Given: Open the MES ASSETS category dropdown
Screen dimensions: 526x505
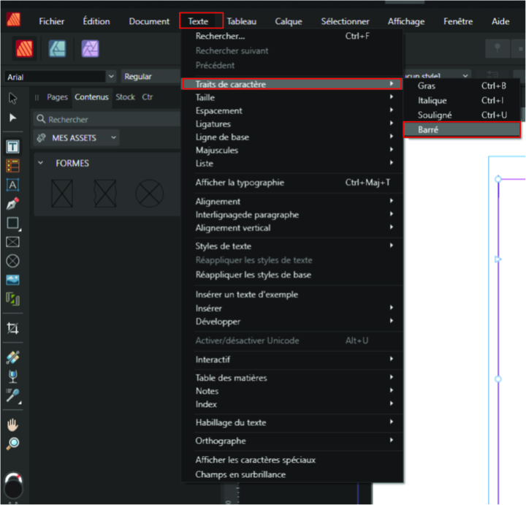Looking at the screenshot, I should tap(76, 138).
